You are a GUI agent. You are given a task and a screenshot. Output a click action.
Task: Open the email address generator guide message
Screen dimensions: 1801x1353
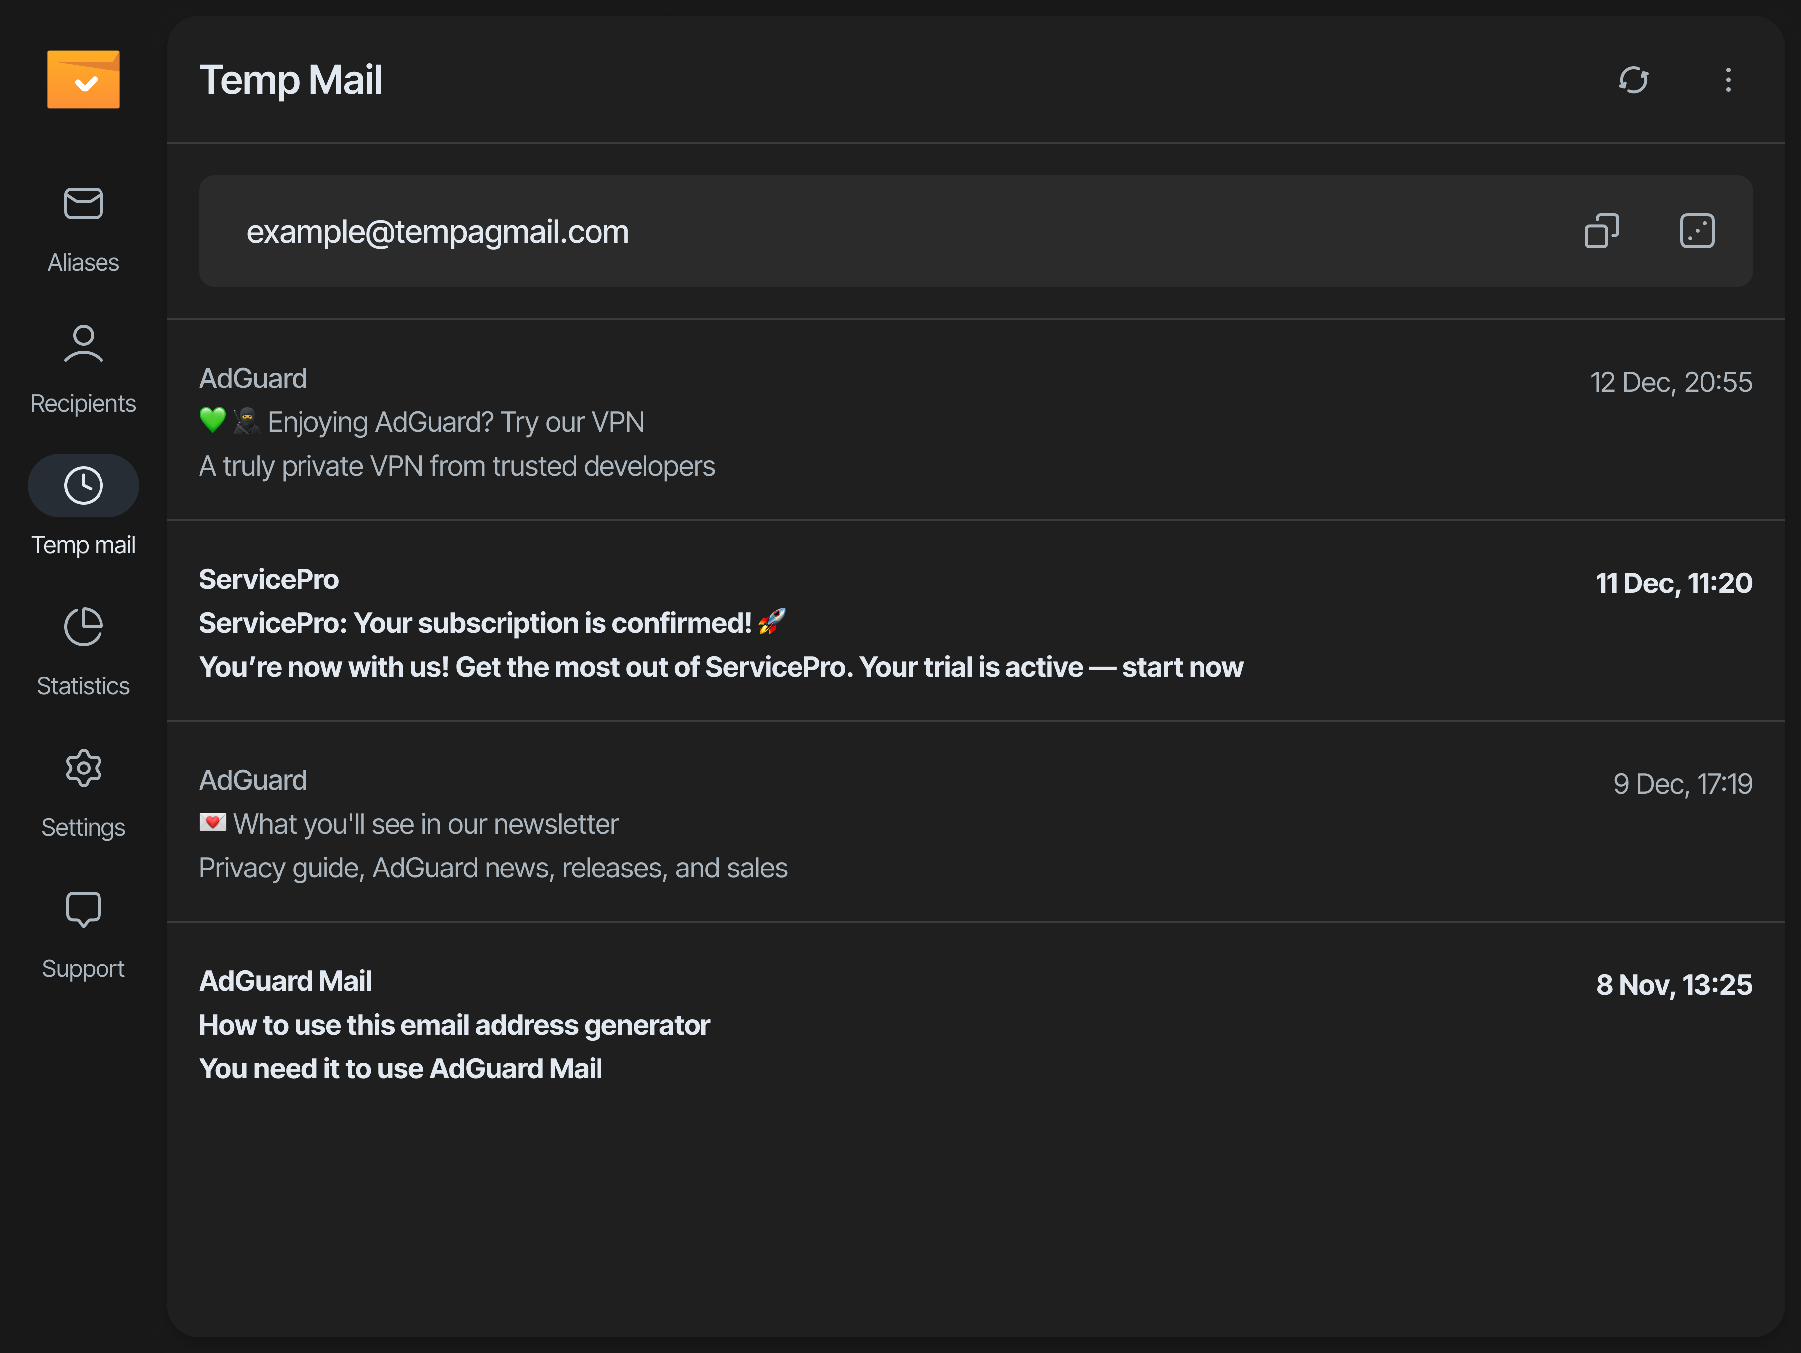click(x=454, y=1026)
